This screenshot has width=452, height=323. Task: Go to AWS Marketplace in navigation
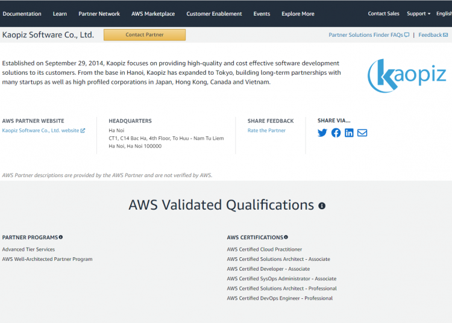coord(153,14)
